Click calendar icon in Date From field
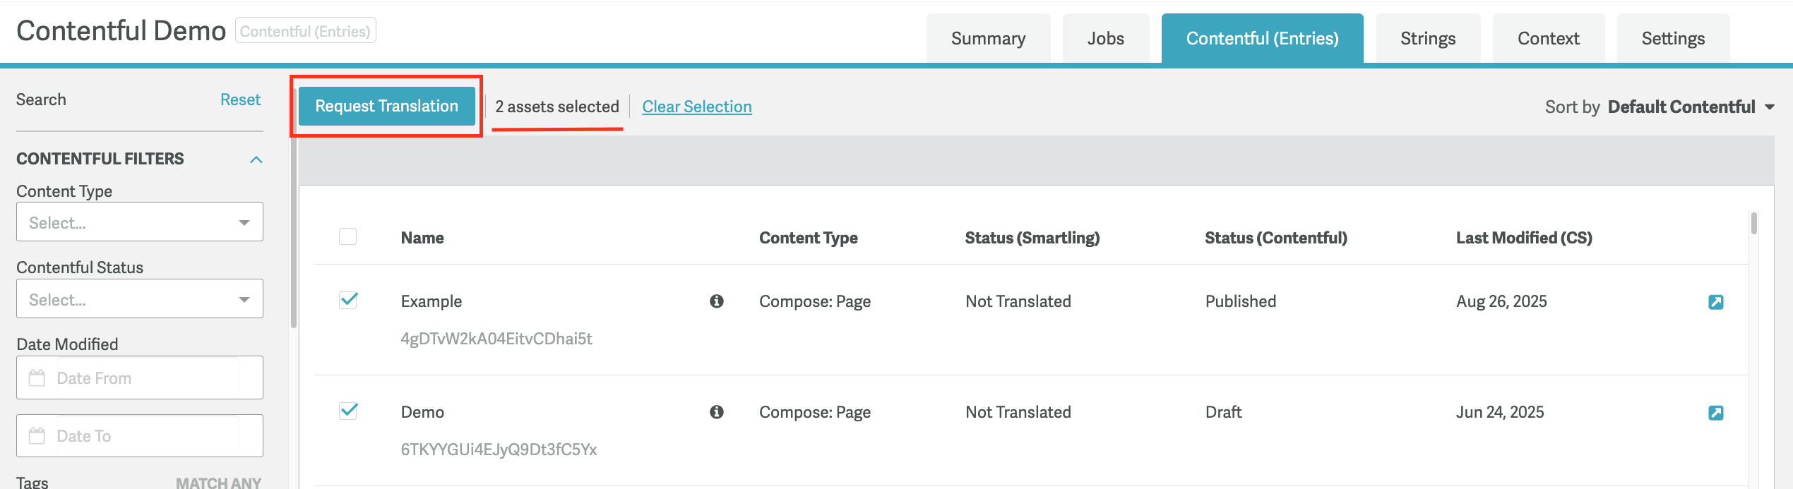 [37, 378]
